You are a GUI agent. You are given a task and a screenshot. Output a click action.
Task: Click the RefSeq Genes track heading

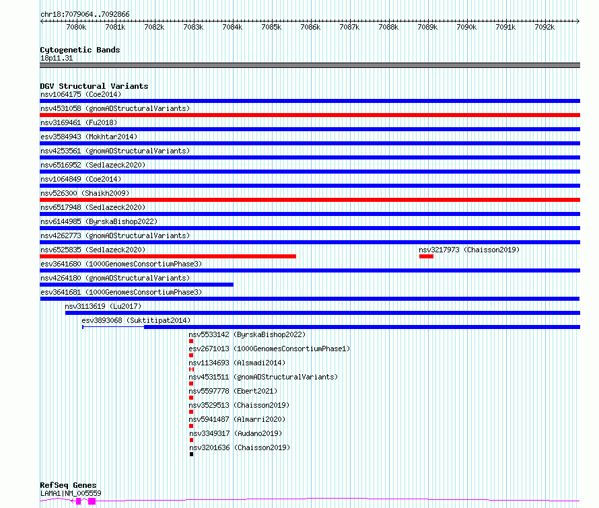pos(68,485)
